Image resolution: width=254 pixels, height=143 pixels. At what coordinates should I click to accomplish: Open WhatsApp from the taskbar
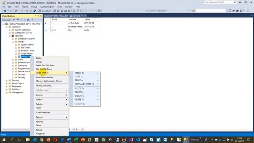pyautogui.click(x=103, y=139)
